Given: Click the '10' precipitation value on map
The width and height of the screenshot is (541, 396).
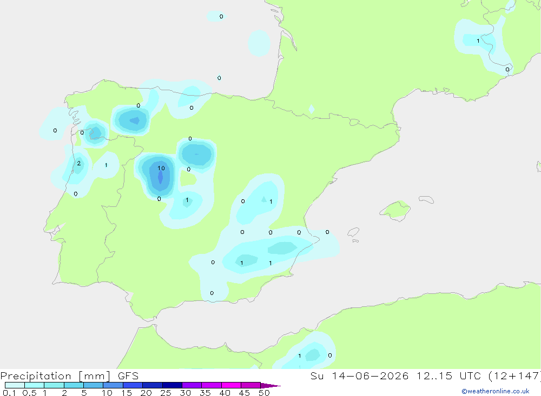Looking at the screenshot, I should pyautogui.click(x=161, y=168).
